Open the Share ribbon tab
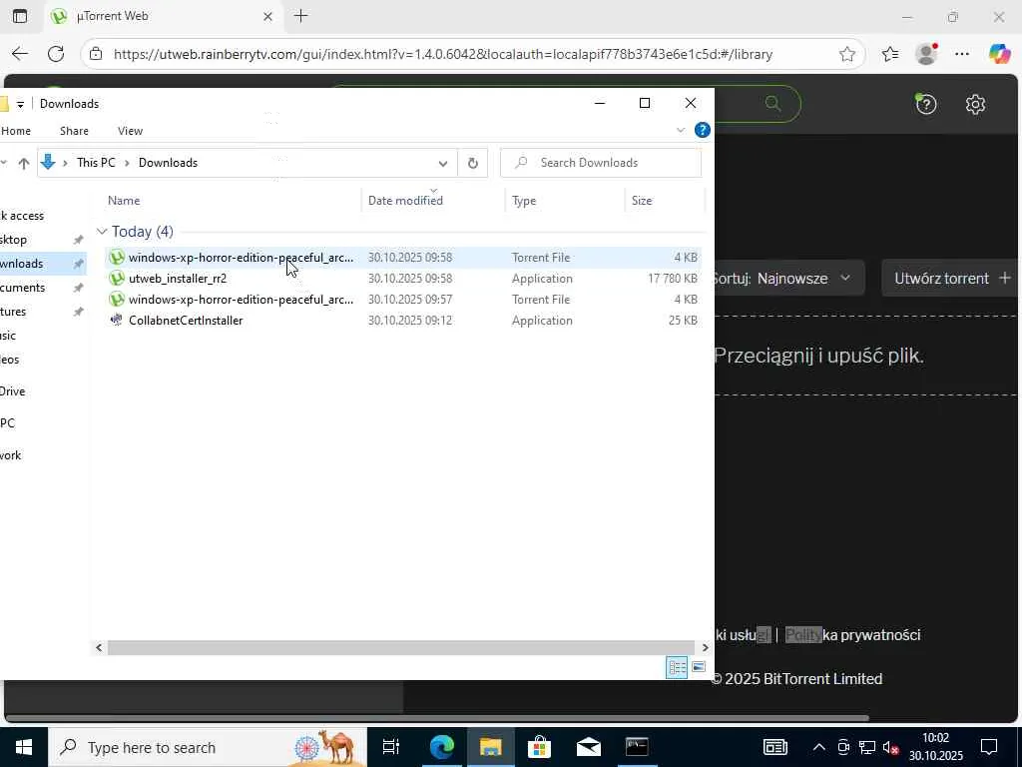This screenshot has width=1022, height=767. [x=74, y=131]
